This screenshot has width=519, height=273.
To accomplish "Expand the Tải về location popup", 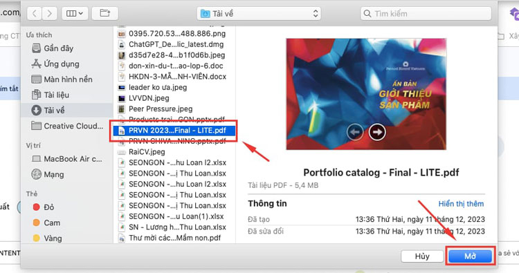I will click(x=259, y=14).
